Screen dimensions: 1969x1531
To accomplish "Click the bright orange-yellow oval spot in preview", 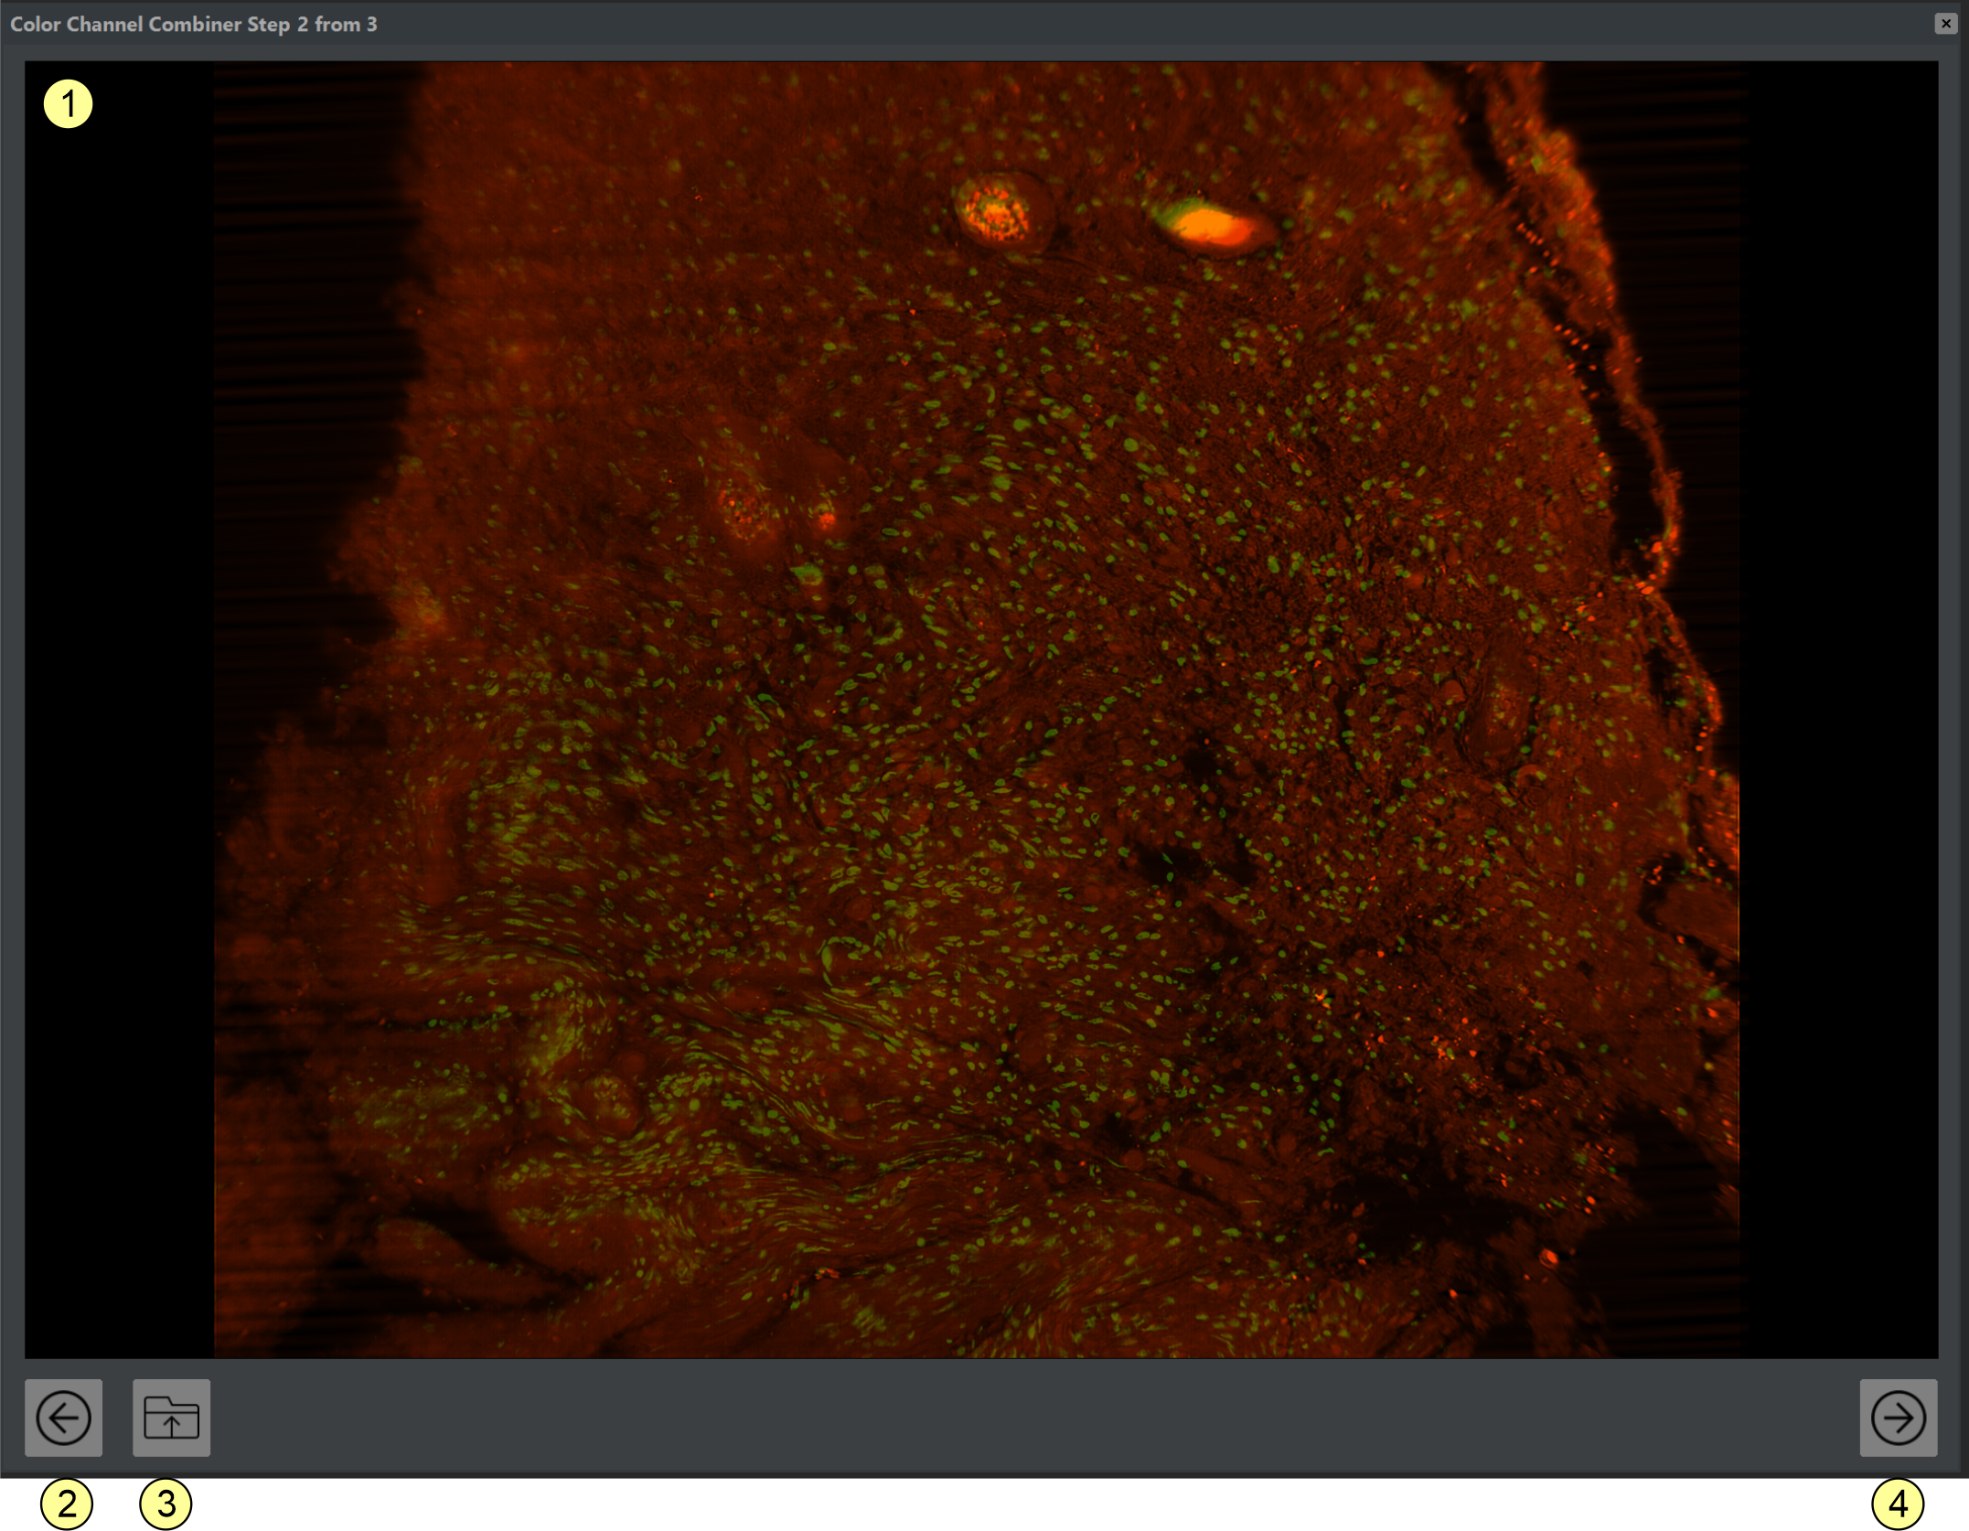I will (1212, 226).
